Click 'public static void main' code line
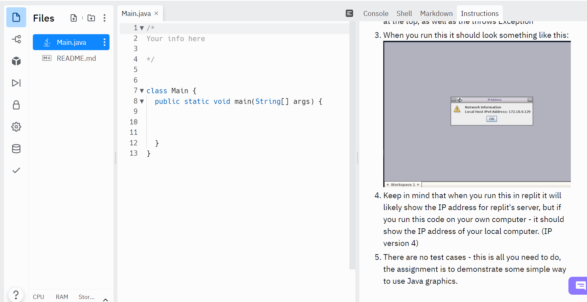This screenshot has width=587, height=302. tap(238, 102)
